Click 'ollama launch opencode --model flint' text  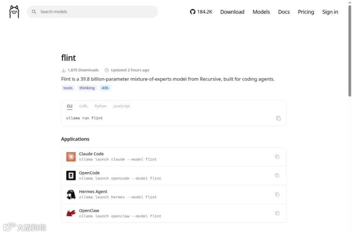(120, 179)
